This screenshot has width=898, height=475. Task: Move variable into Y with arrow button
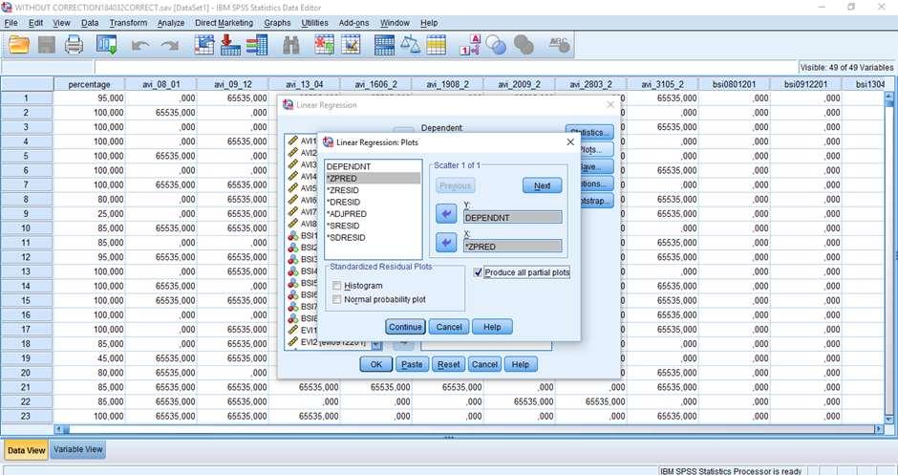click(446, 214)
